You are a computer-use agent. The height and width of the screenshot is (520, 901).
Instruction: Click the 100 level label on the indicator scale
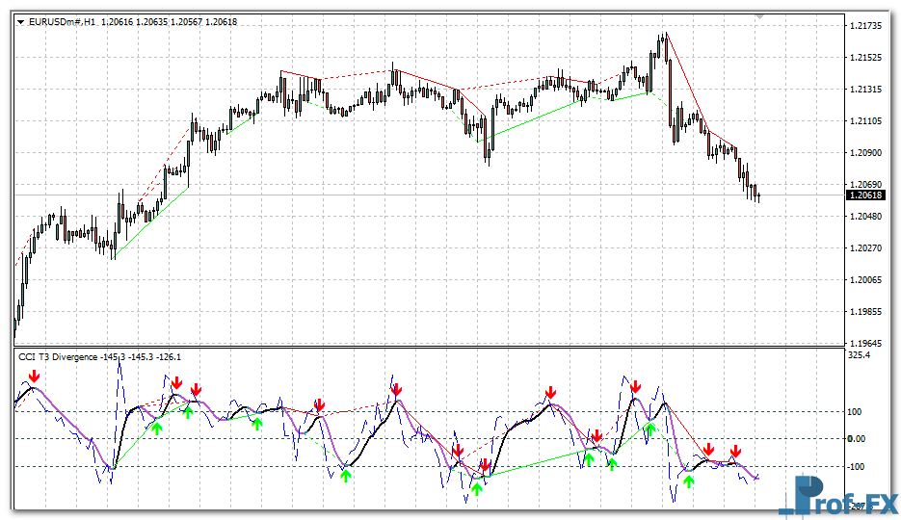click(856, 412)
